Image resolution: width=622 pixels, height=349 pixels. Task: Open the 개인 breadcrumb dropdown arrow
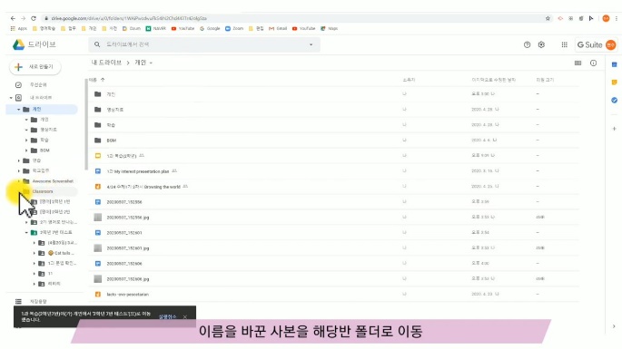(151, 63)
